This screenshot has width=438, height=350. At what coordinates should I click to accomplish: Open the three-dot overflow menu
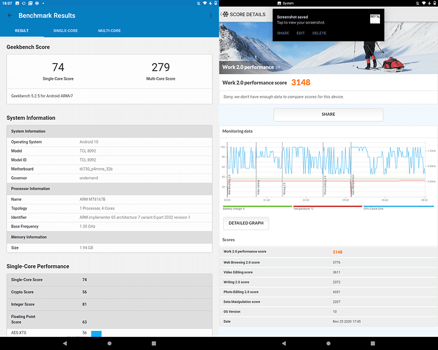point(211,15)
